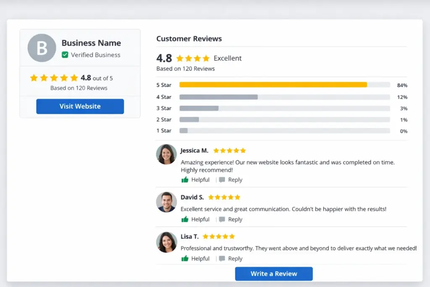The width and height of the screenshot is (430, 287).
Task: Select the 3 Star rating row label
Action: (x=164, y=108)
